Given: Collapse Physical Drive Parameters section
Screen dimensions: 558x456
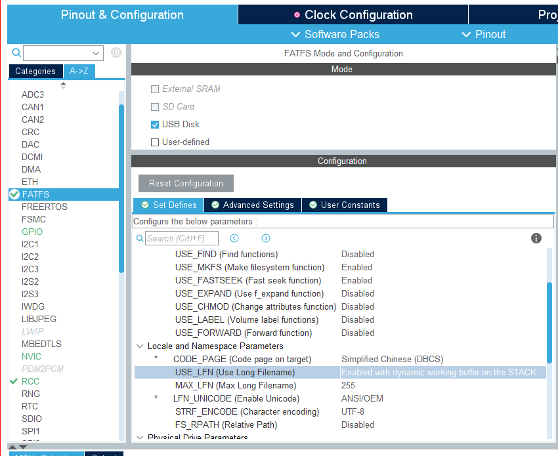Looking at the screenshot, I should (140, 437).
